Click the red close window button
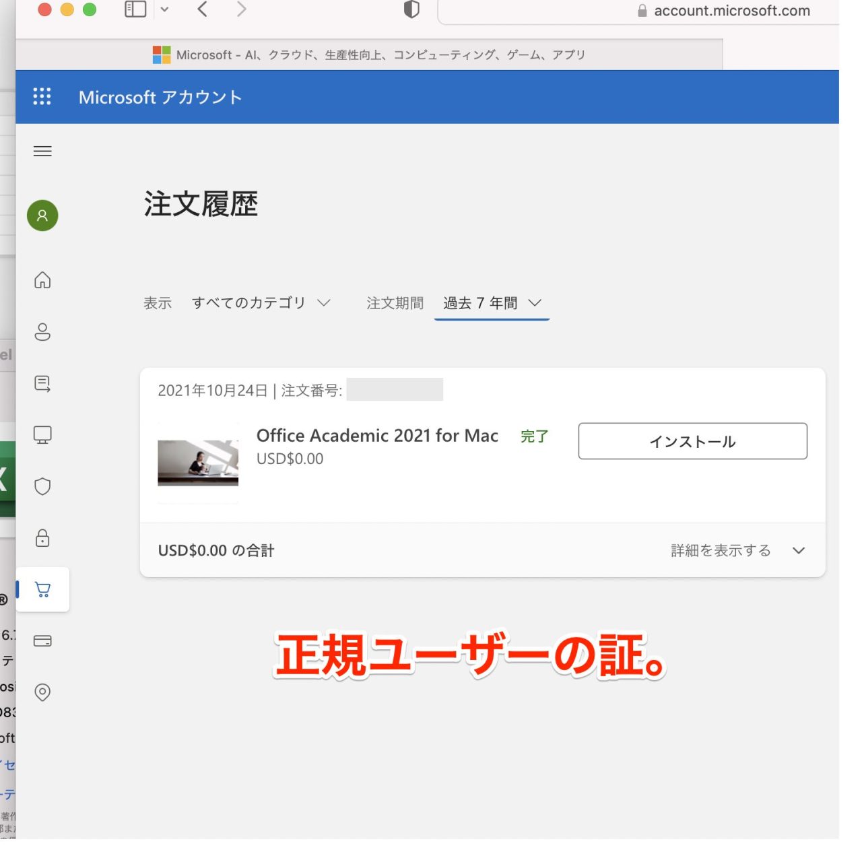Screen dimensions: 862x862 45,9
